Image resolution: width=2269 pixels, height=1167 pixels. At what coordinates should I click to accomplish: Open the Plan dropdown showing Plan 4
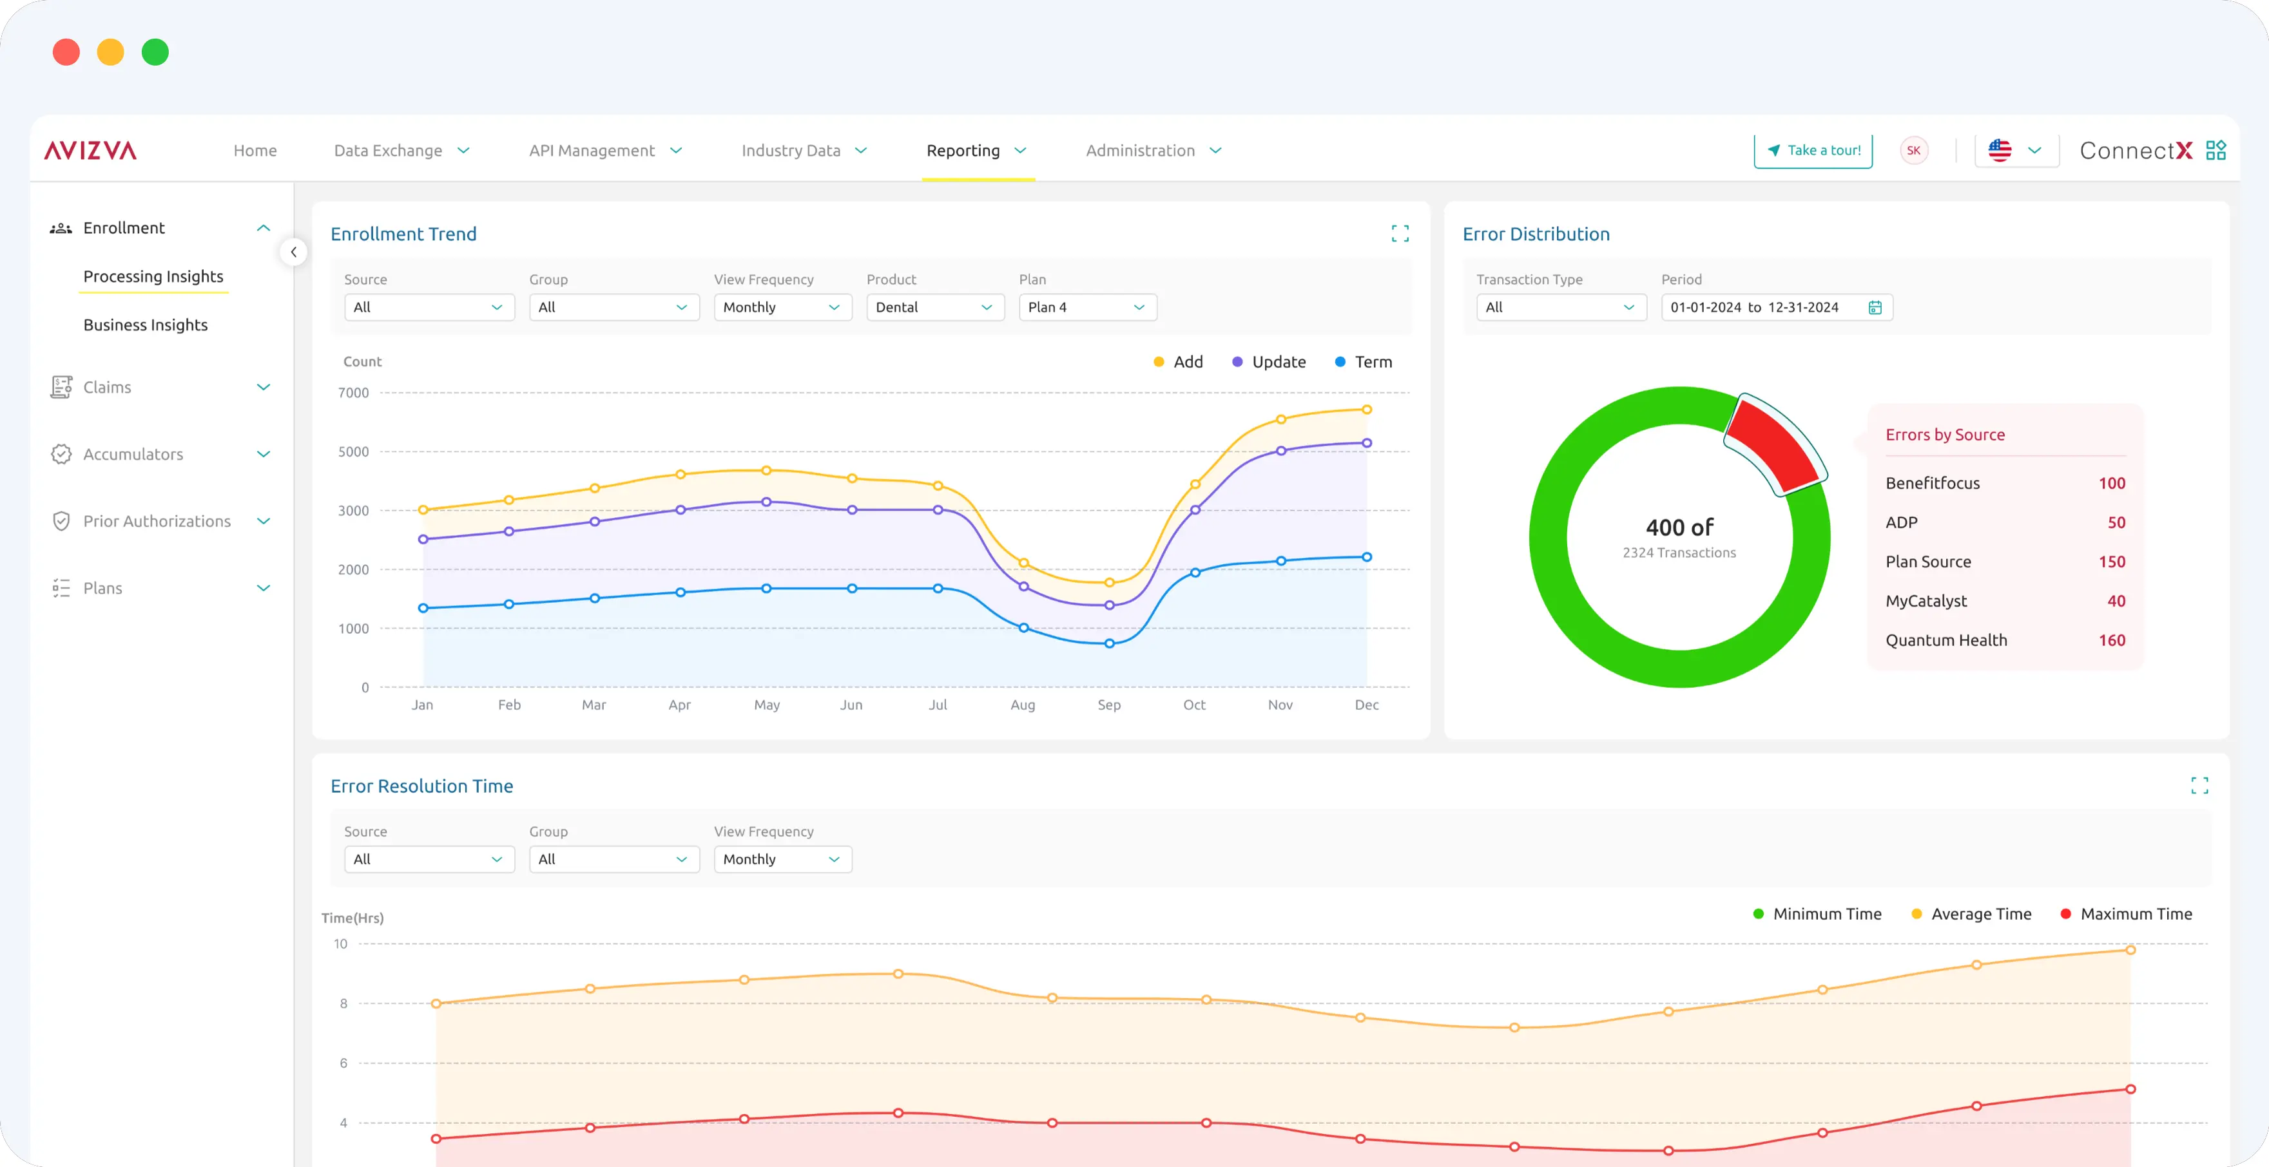[x=1087, y=307]
